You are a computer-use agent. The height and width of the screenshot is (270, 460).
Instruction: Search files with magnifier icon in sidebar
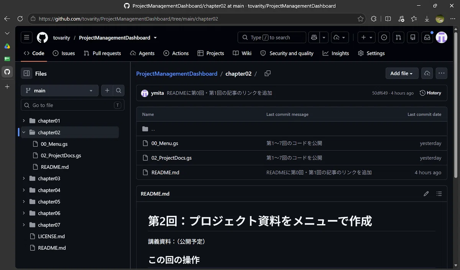[119, 91]
